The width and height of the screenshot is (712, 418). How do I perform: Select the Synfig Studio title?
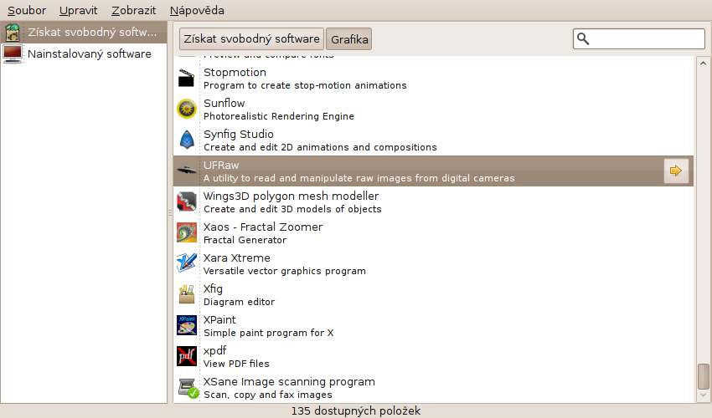[239, 135]
